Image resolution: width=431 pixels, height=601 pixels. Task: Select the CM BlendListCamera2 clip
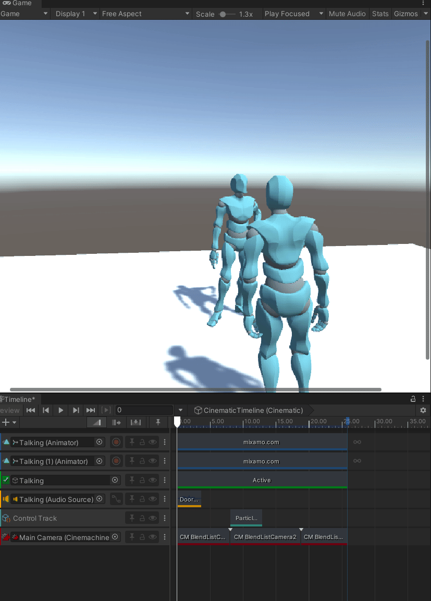265,537
